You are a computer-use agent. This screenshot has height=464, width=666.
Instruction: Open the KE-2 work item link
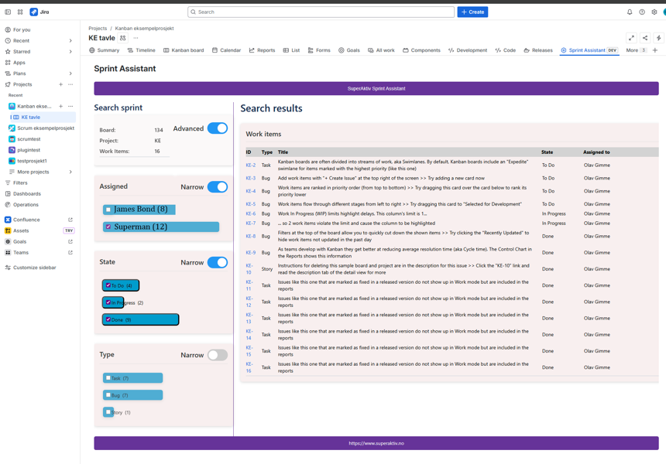click(x=251, y=165)
